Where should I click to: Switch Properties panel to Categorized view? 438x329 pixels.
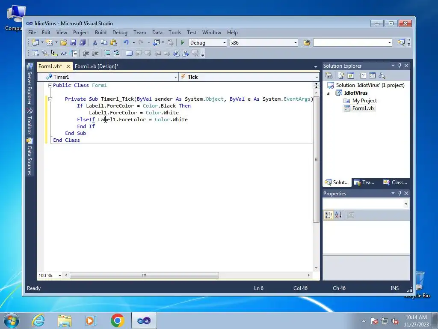pyautogui.click(x=328, y=215)
